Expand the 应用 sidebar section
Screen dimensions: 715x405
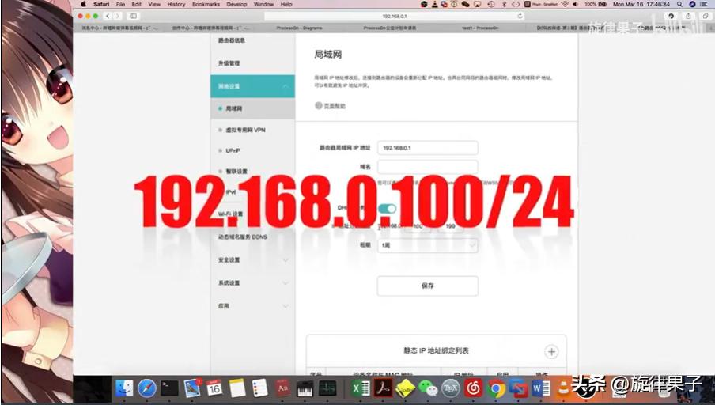(x=252, y=306)
